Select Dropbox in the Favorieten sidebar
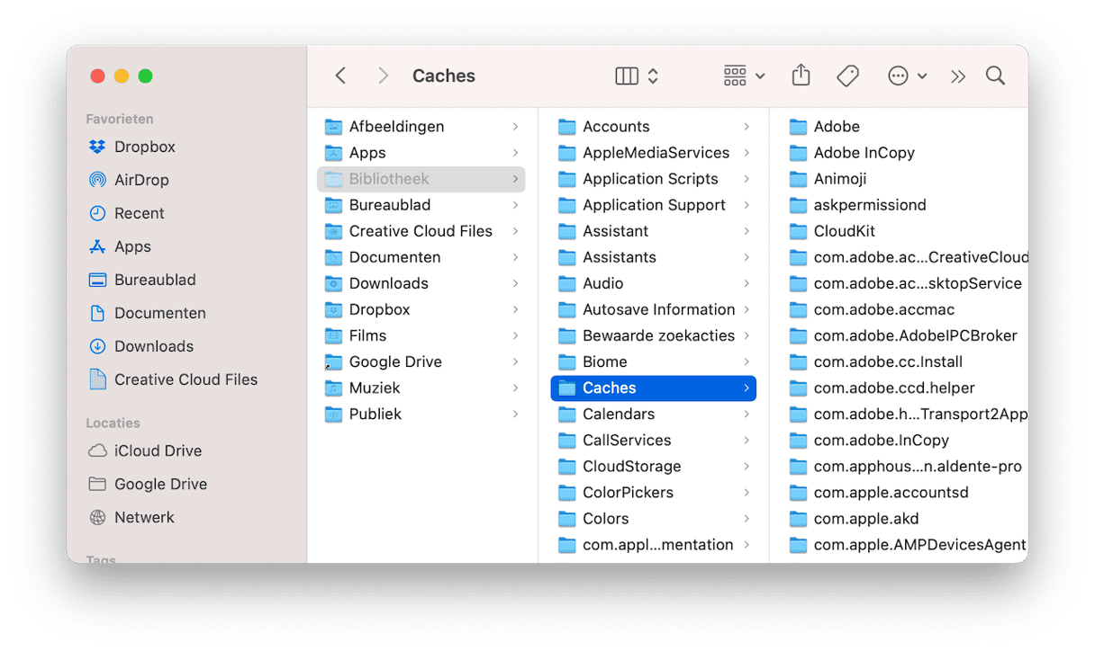Viewport: 1095px width, 651px height. pyautogui.click(x=144, y=147)
